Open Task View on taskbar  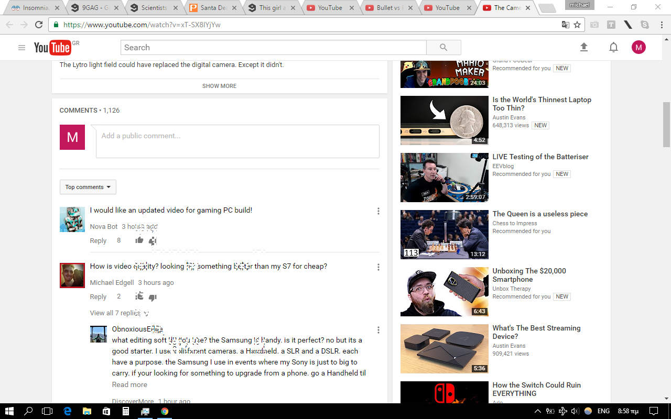[x=48, y=411]
